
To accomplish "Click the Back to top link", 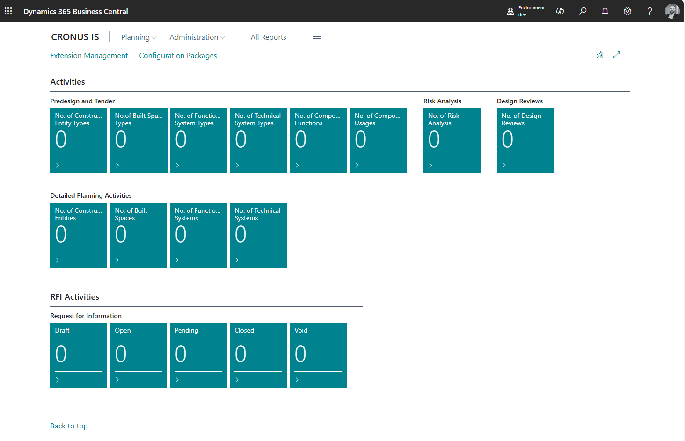I will (x=69, y=426).
